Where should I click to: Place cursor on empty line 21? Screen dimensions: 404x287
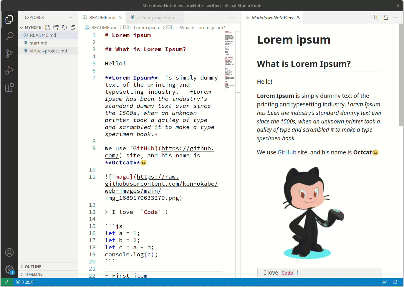[163, 268]
